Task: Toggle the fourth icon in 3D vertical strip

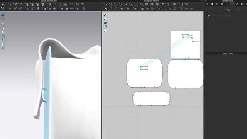Action: [3, 28]
